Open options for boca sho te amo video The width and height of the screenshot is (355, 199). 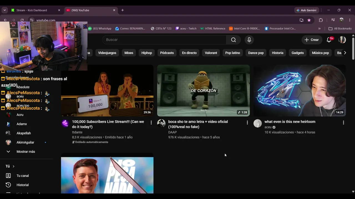(247, 122)
